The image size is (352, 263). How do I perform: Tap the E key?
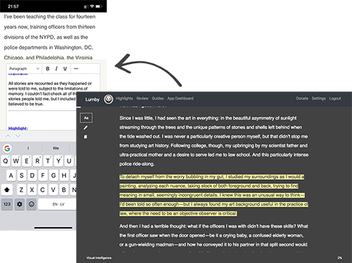(27, 161)
